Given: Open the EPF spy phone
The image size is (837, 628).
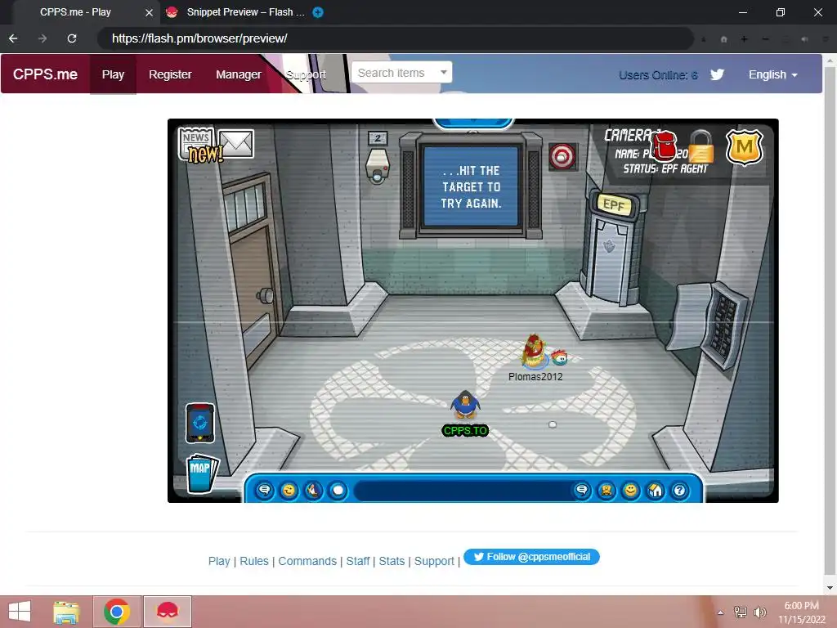Looking at the screenshot, I should 200,423.
